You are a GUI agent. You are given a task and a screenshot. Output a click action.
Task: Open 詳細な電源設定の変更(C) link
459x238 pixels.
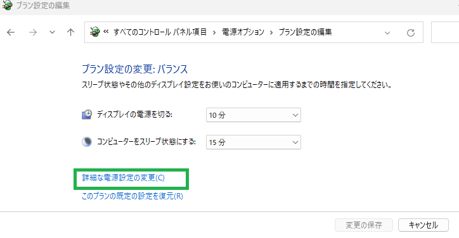pos(123,178)
